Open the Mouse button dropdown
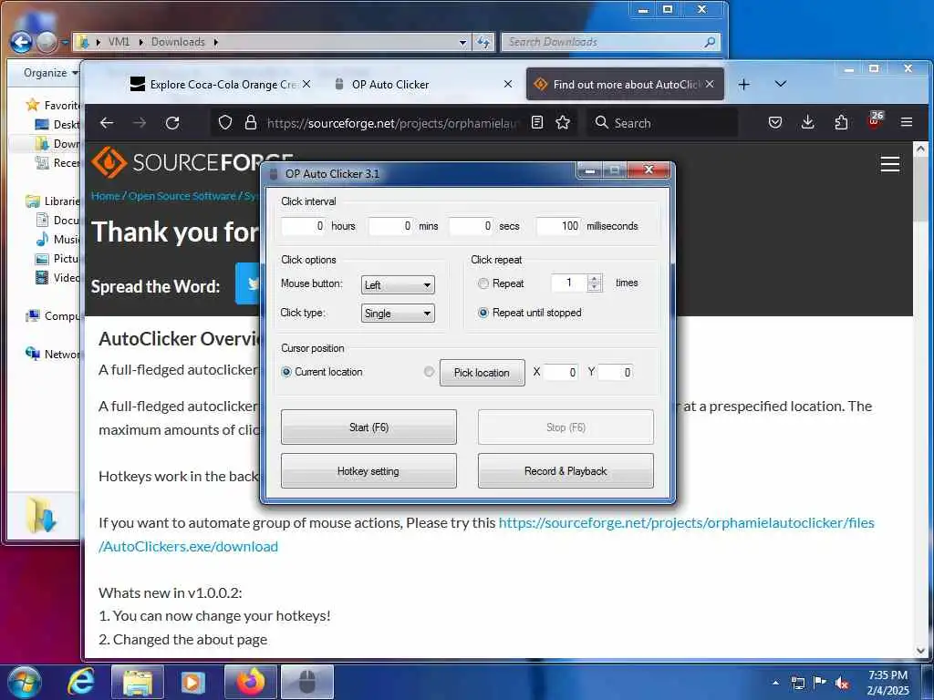Screen dimensions: 934x700 pyautogui.click(x=398, y=285)
